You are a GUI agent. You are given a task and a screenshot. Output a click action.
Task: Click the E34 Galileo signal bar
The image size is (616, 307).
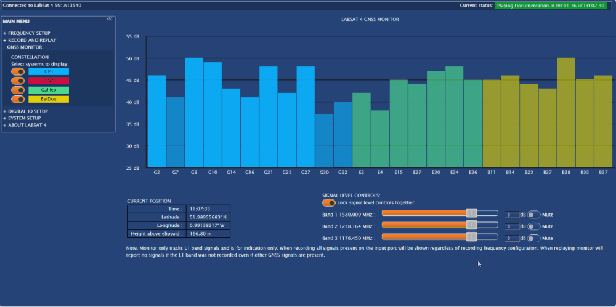coord(455,117)
